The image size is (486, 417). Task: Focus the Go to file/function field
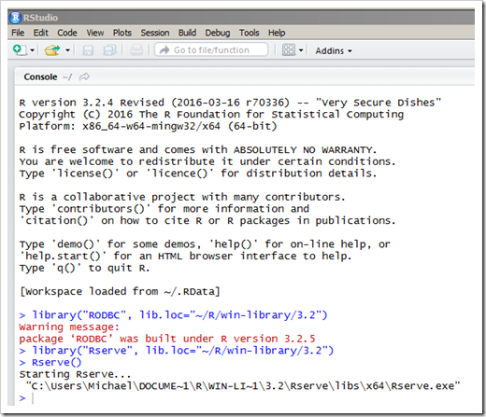click(211, 49)
